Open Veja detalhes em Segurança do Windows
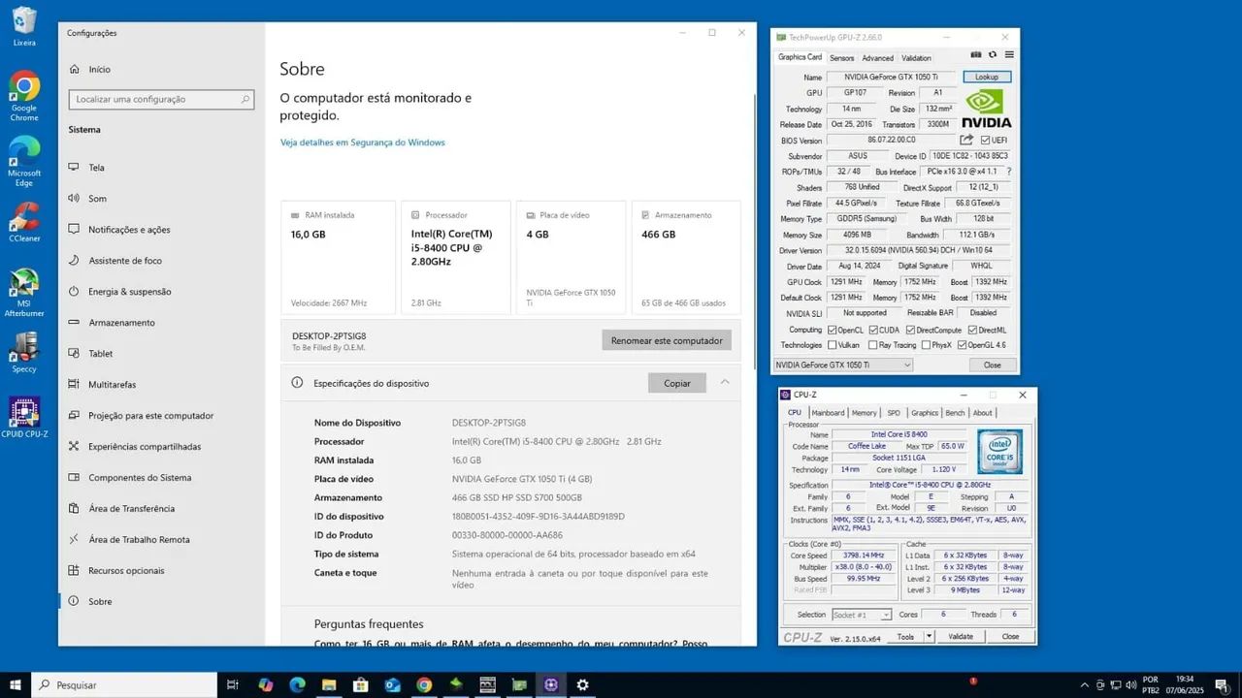This screenshot has width=1242, height=698. tap(363, 143)
